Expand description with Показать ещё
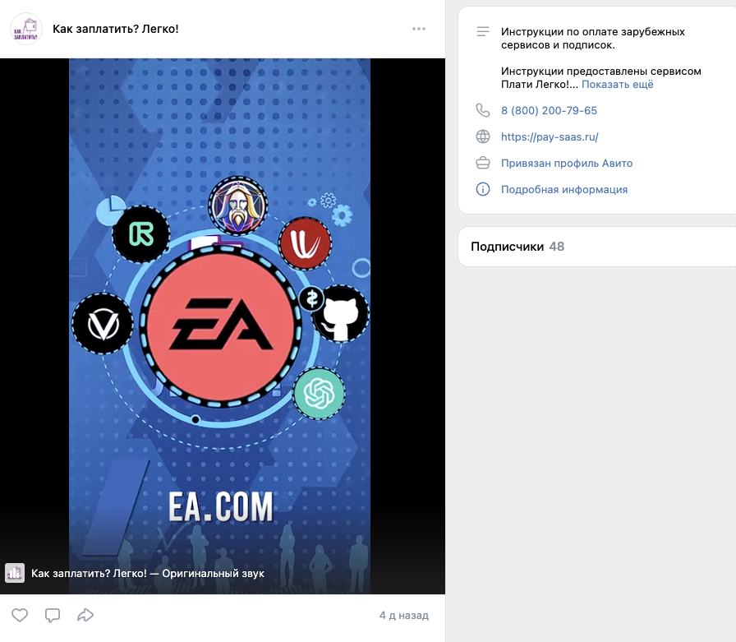The height and width of the screenshot is (642, 736). click(x=617, y=85)
